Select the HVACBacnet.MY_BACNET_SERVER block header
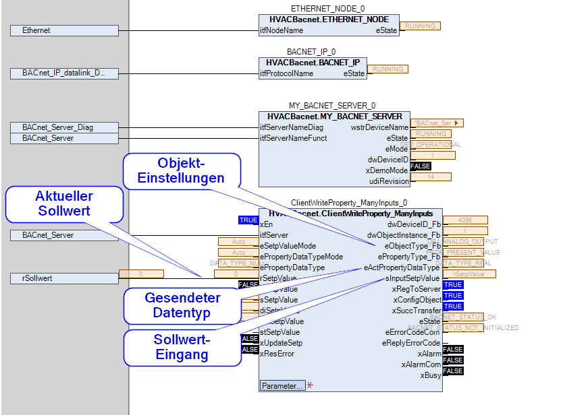 click(334, 117)
